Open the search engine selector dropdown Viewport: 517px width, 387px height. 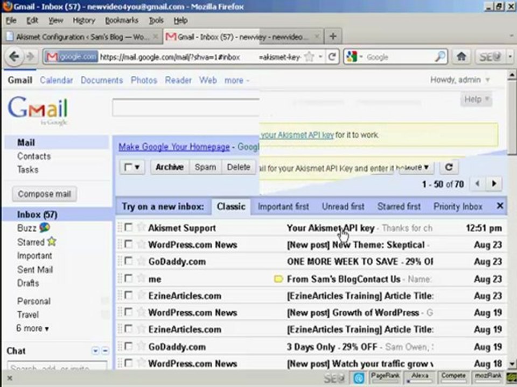click(x=361, y=57)
